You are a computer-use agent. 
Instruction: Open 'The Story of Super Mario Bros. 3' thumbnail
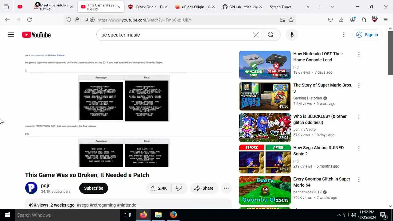(x=265, y=96)
